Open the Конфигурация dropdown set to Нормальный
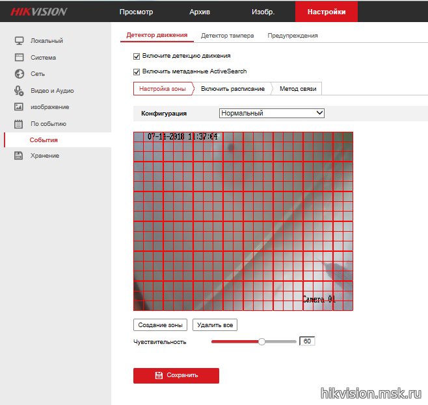Viewport: 428px width, 405px height. tap(272, 113)
